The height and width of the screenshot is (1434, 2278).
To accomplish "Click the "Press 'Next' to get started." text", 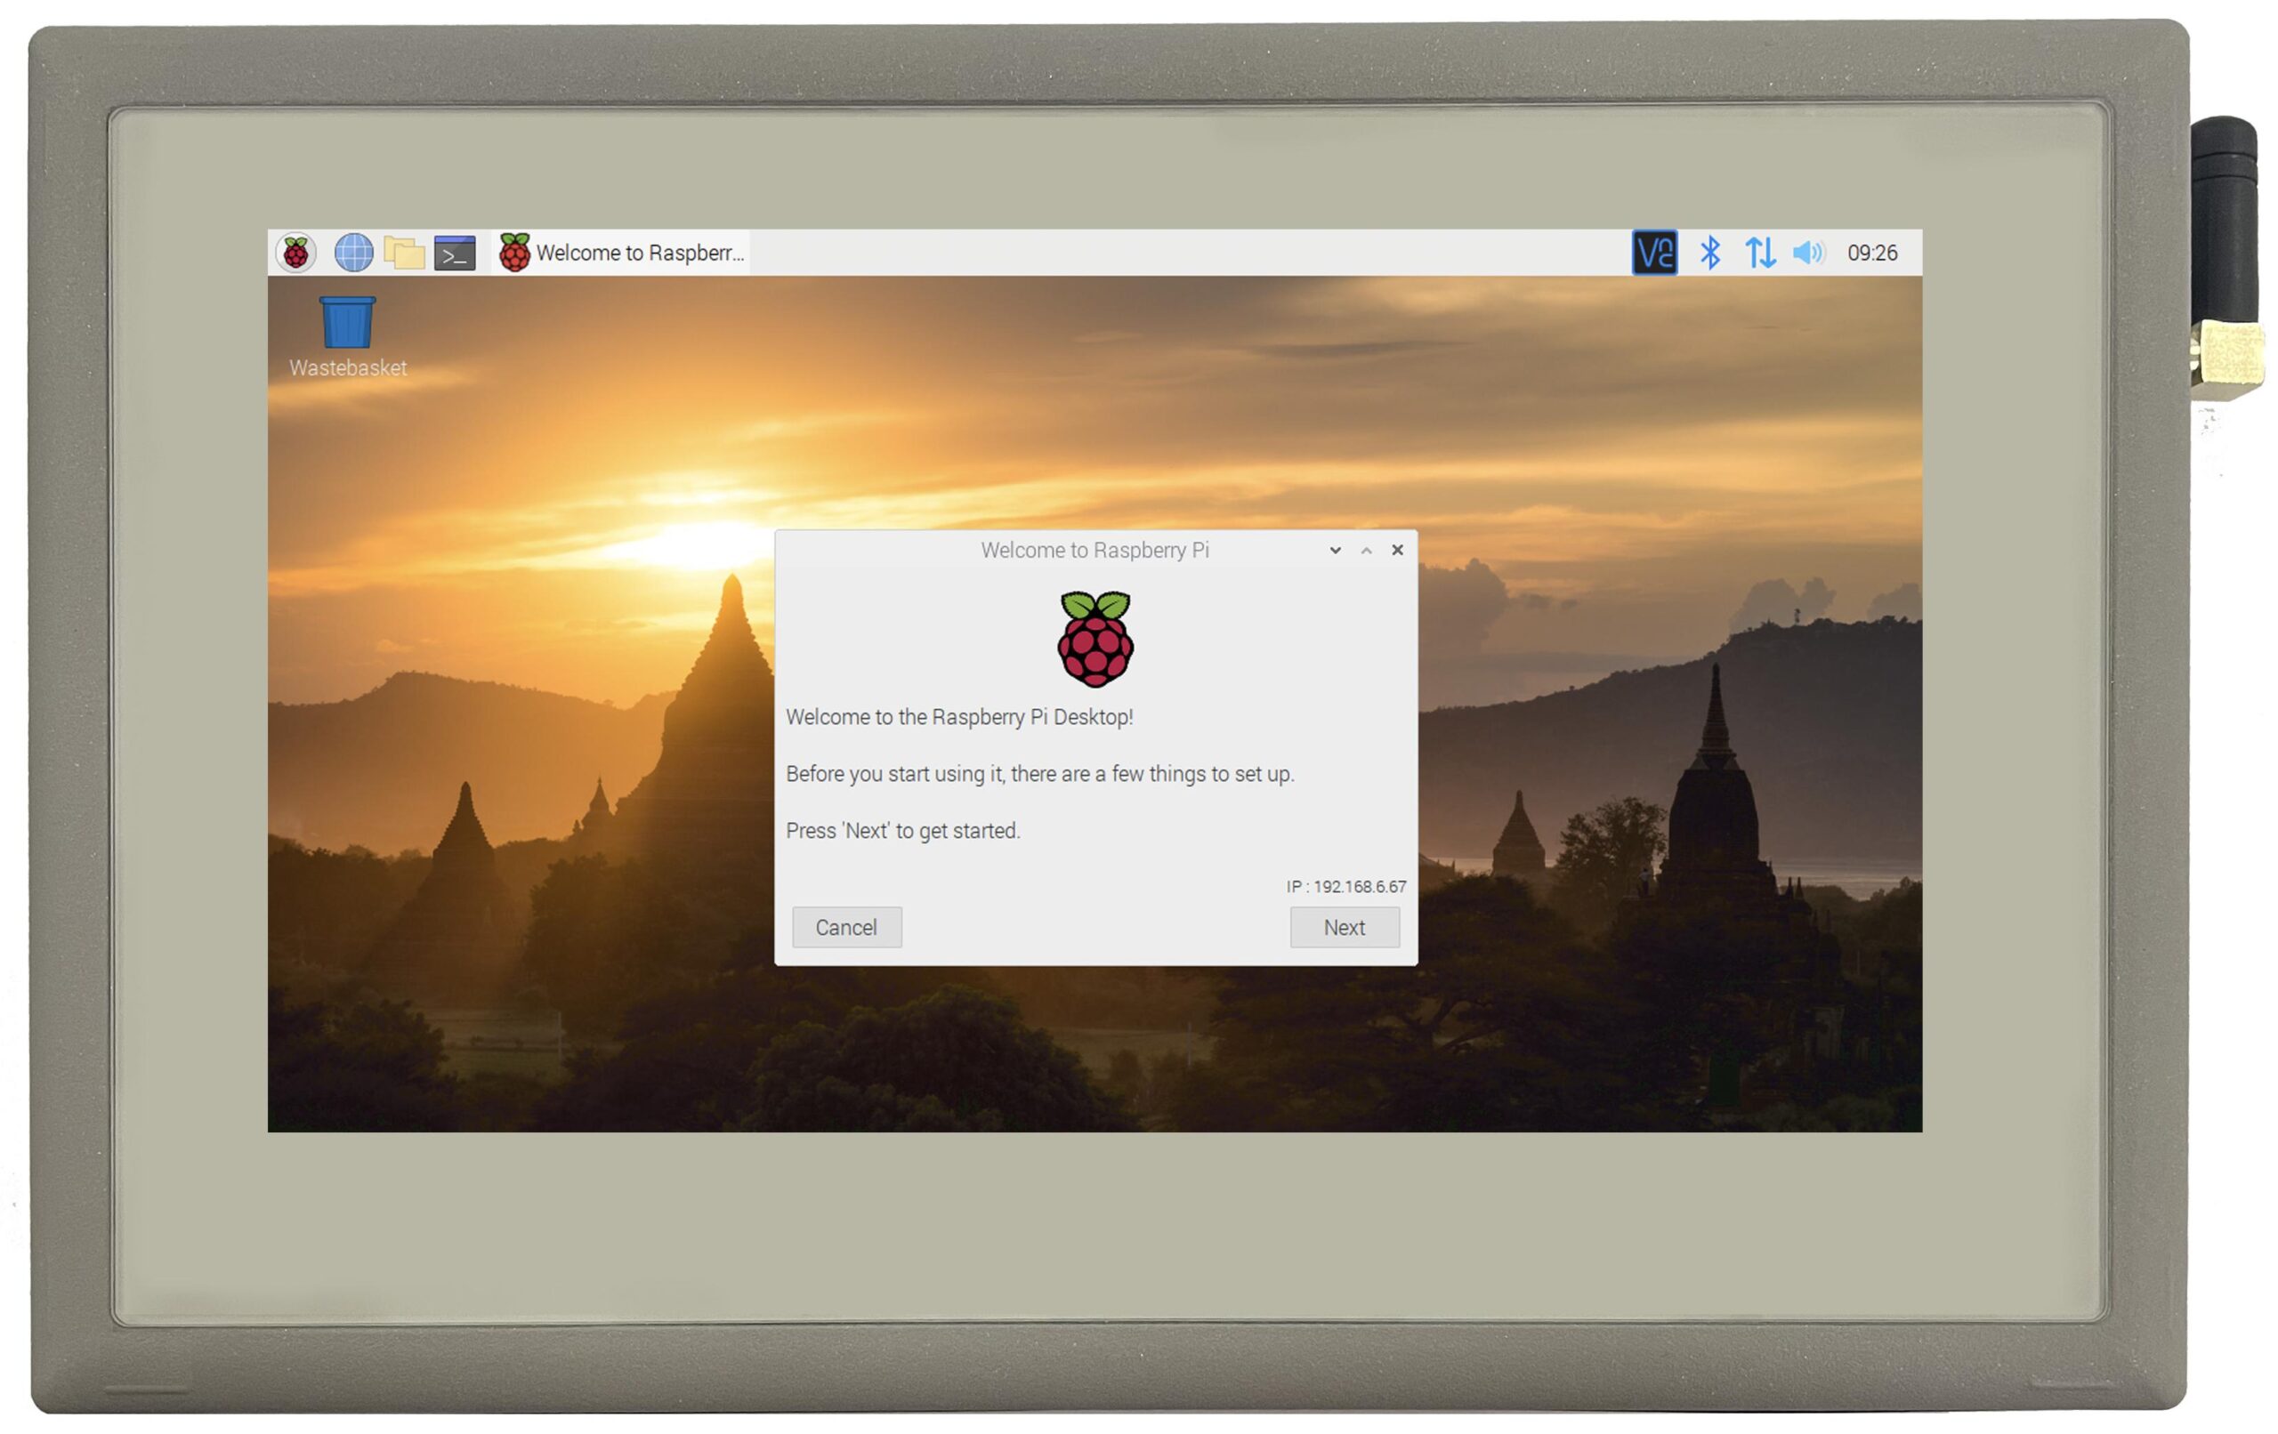I will click(903, 831).
